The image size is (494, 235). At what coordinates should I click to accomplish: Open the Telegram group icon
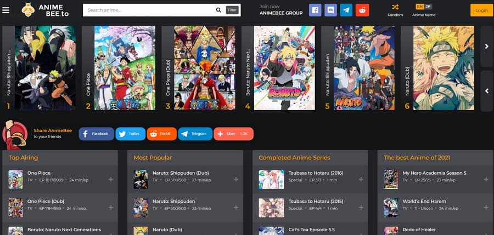click(x=346, y=10)
